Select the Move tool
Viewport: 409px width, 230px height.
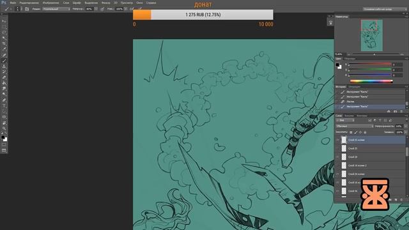tap(4, 21)
